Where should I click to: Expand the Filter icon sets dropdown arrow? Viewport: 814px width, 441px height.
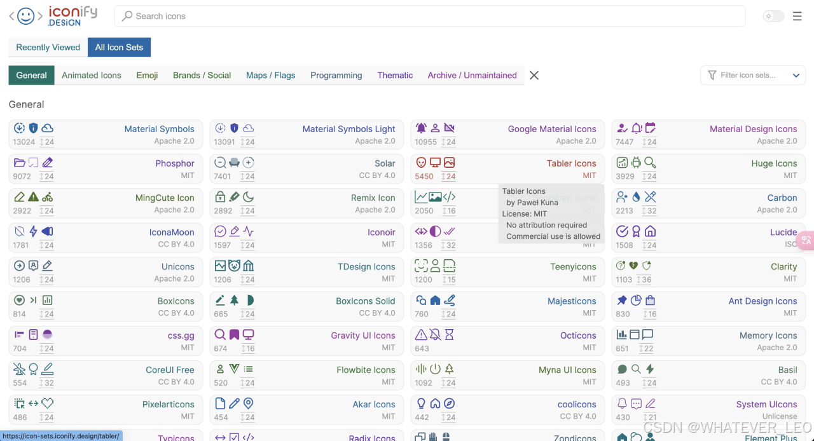pos(796,75)
